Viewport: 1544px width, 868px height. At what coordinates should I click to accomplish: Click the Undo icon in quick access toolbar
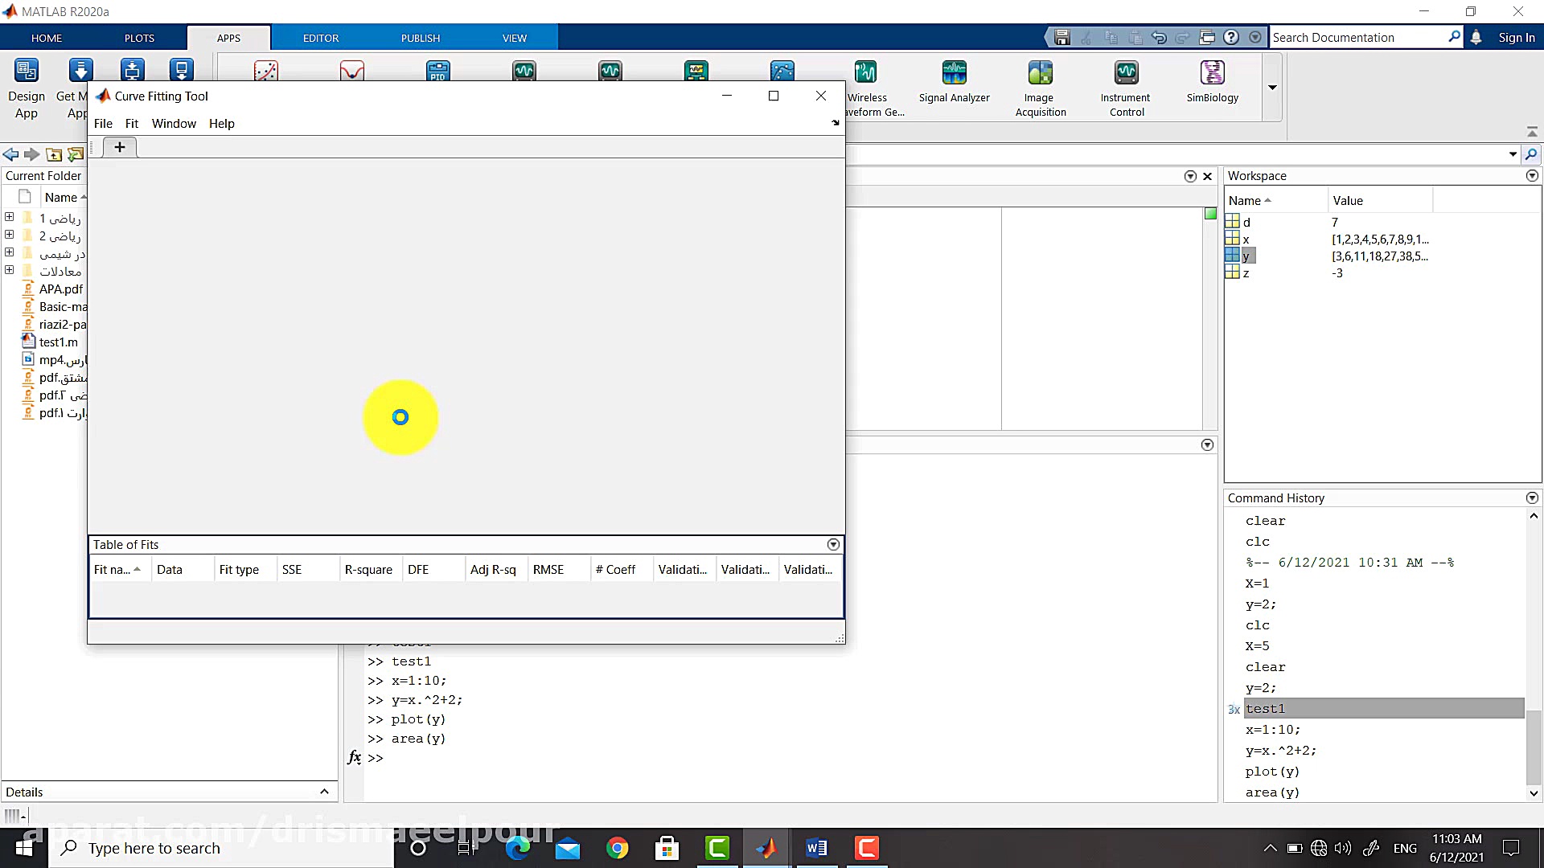[1159, 38]
